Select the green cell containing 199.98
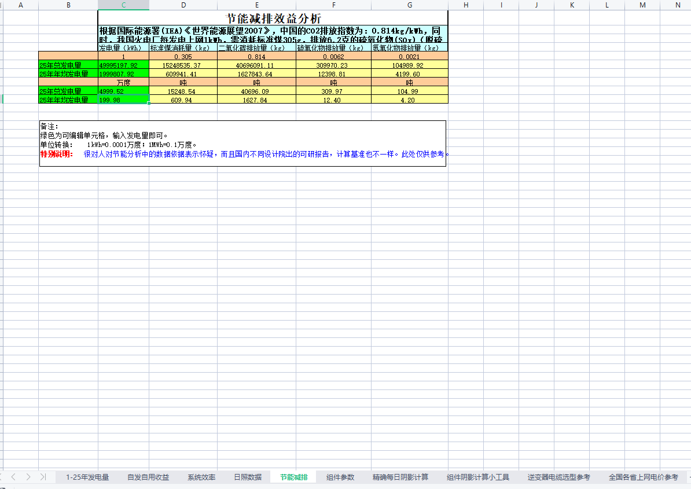The width and height of the screenshot is (691, 489). 123,100
